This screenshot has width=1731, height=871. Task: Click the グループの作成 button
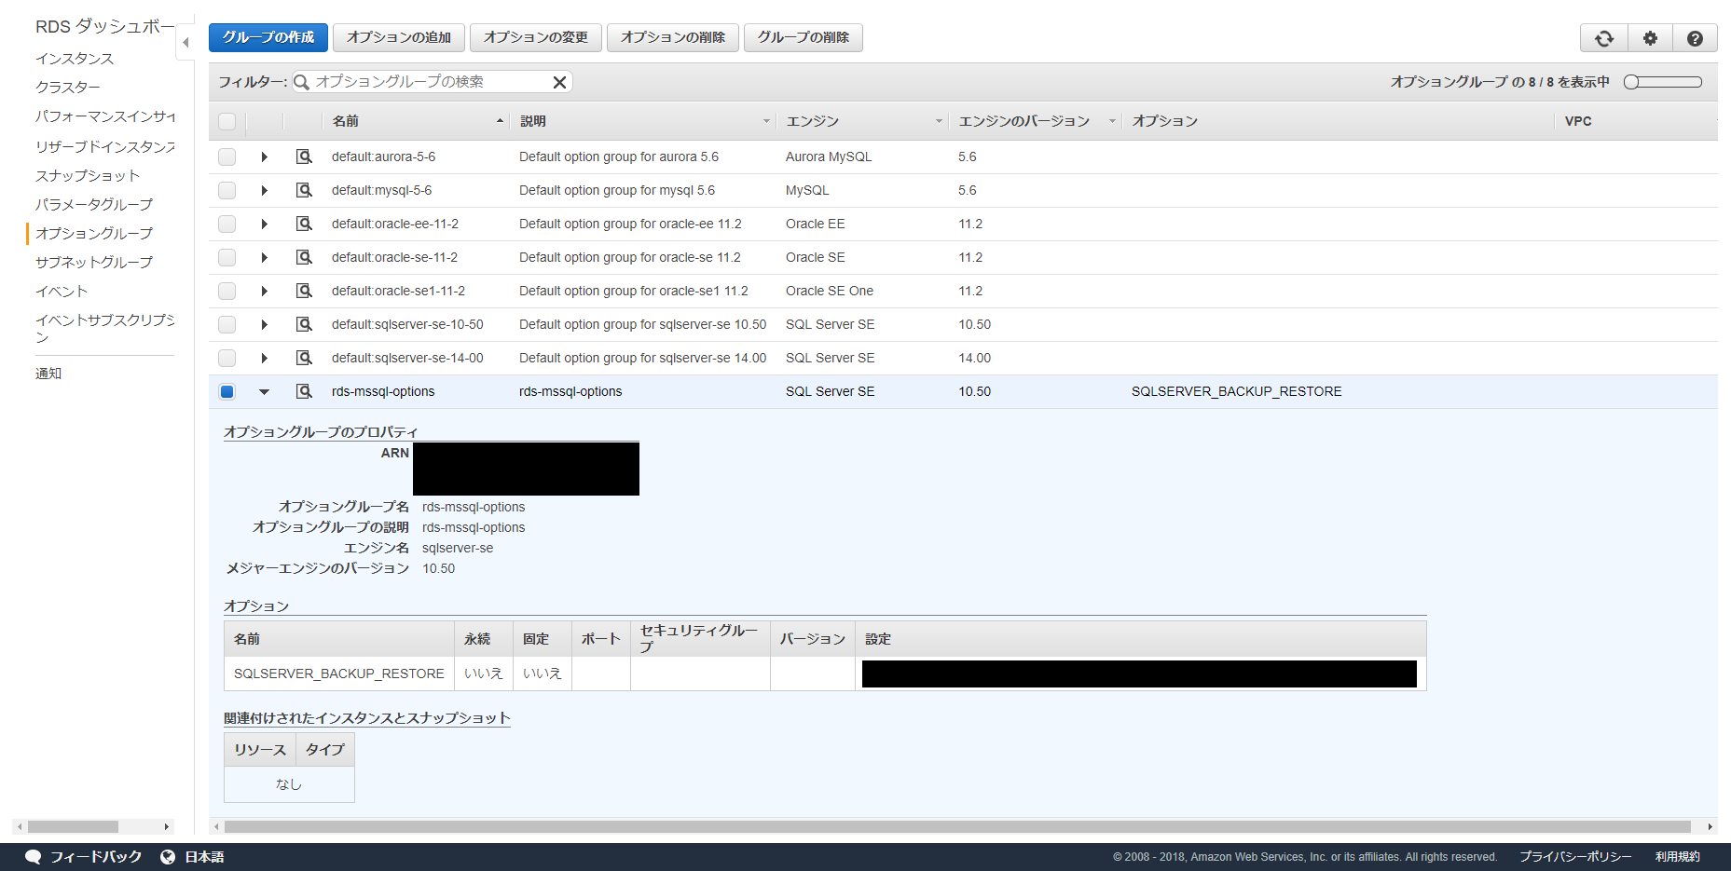[x=268, y=37]
